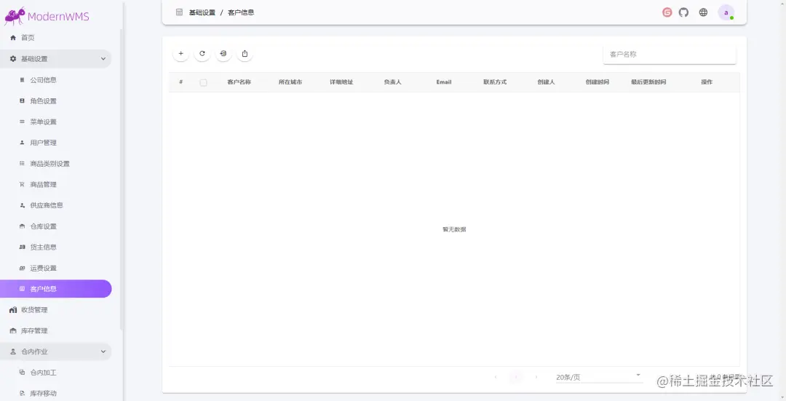The height and width of the screenshot is (401, 786).
Task: Click the language globe icon
Action: click(x=703, y=12)
